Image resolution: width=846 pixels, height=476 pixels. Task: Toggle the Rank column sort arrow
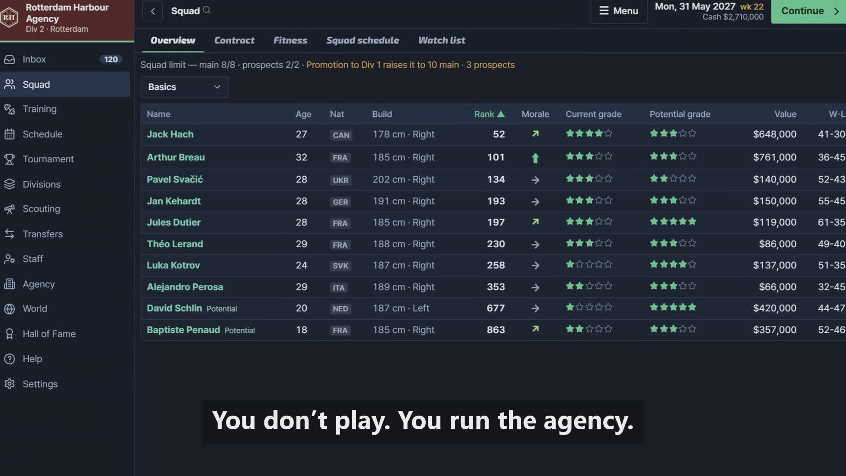coord(501,114)
